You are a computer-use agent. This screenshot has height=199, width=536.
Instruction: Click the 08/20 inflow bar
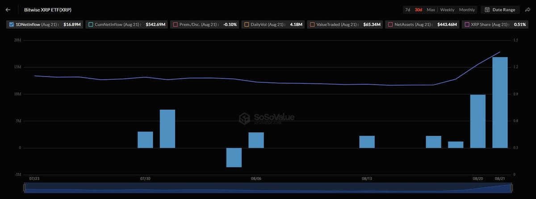(x=478, y=121)
